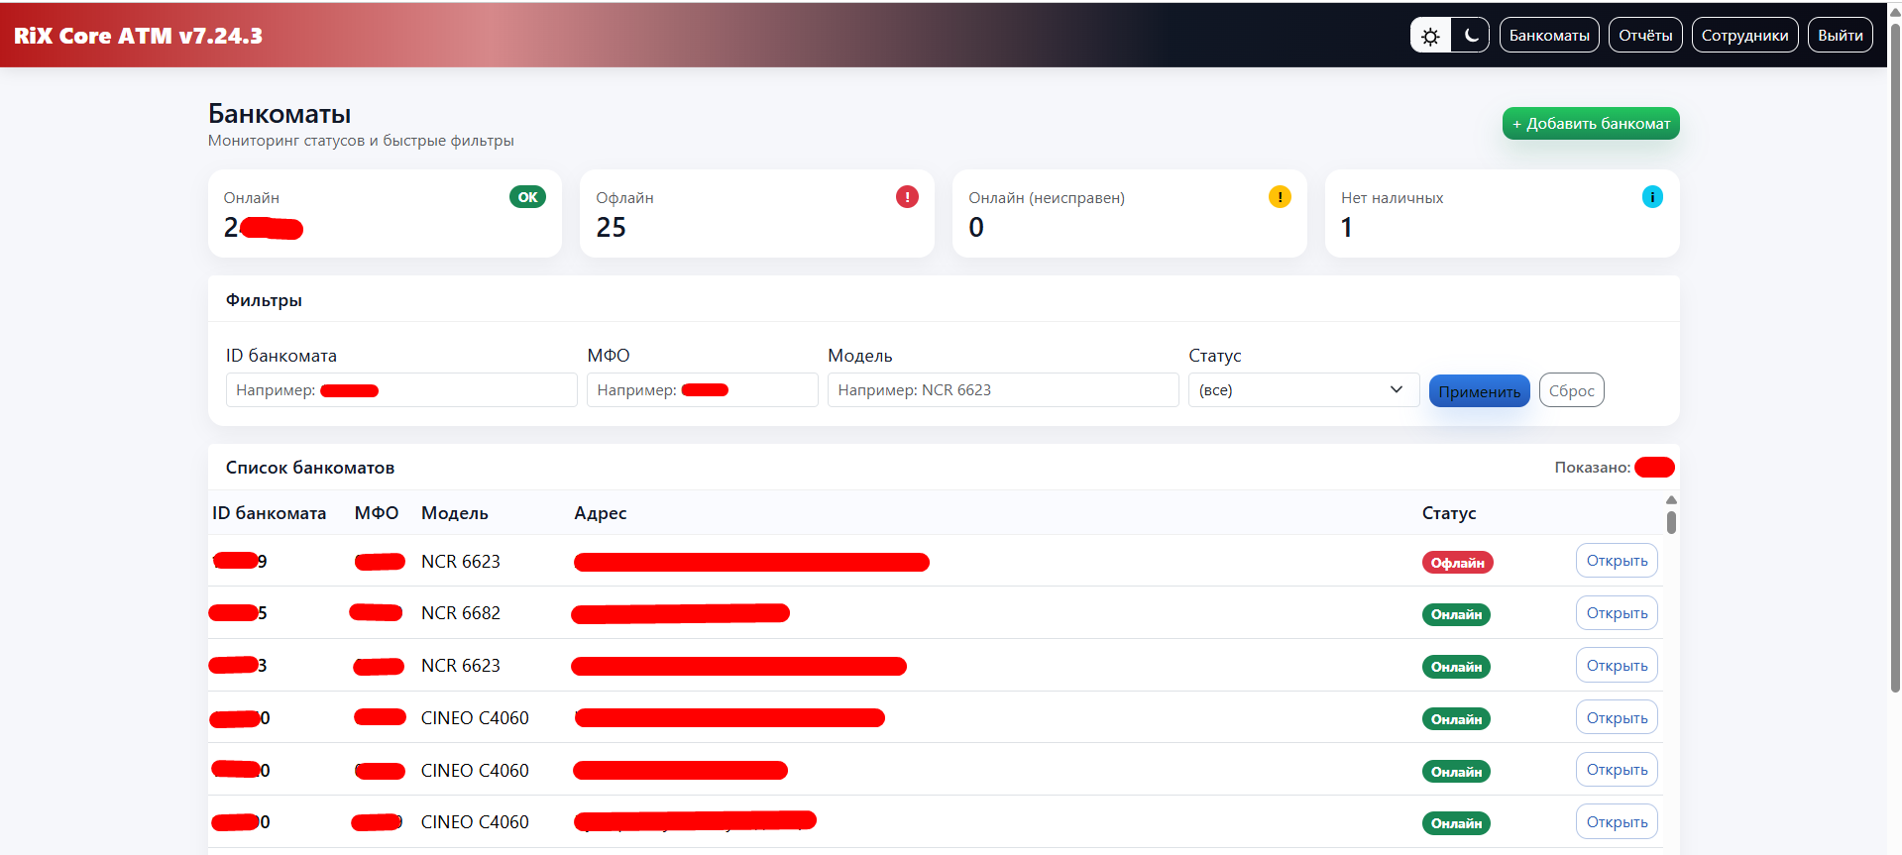Go to Отчёты section
This screenshot has height=855, width=1902.
click(1645, 36)
